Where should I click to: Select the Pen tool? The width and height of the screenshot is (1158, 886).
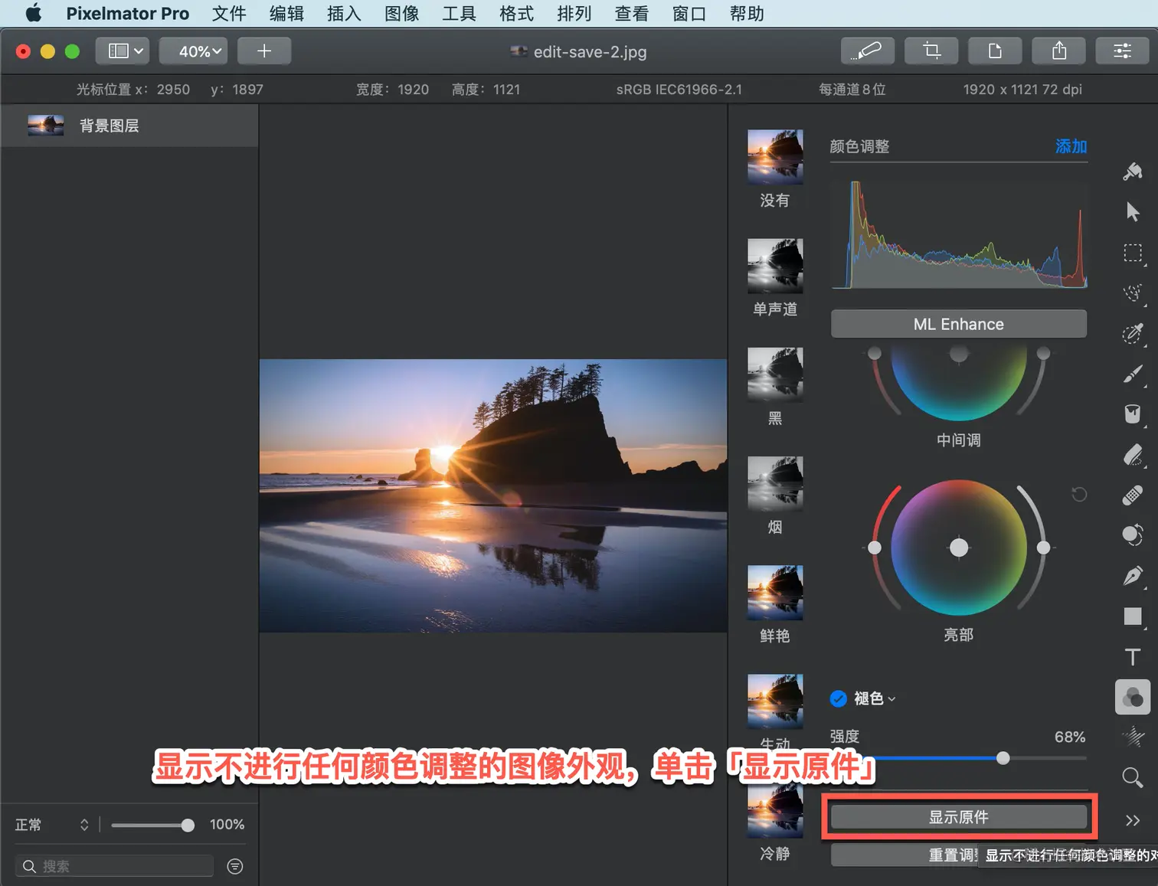1133,576
